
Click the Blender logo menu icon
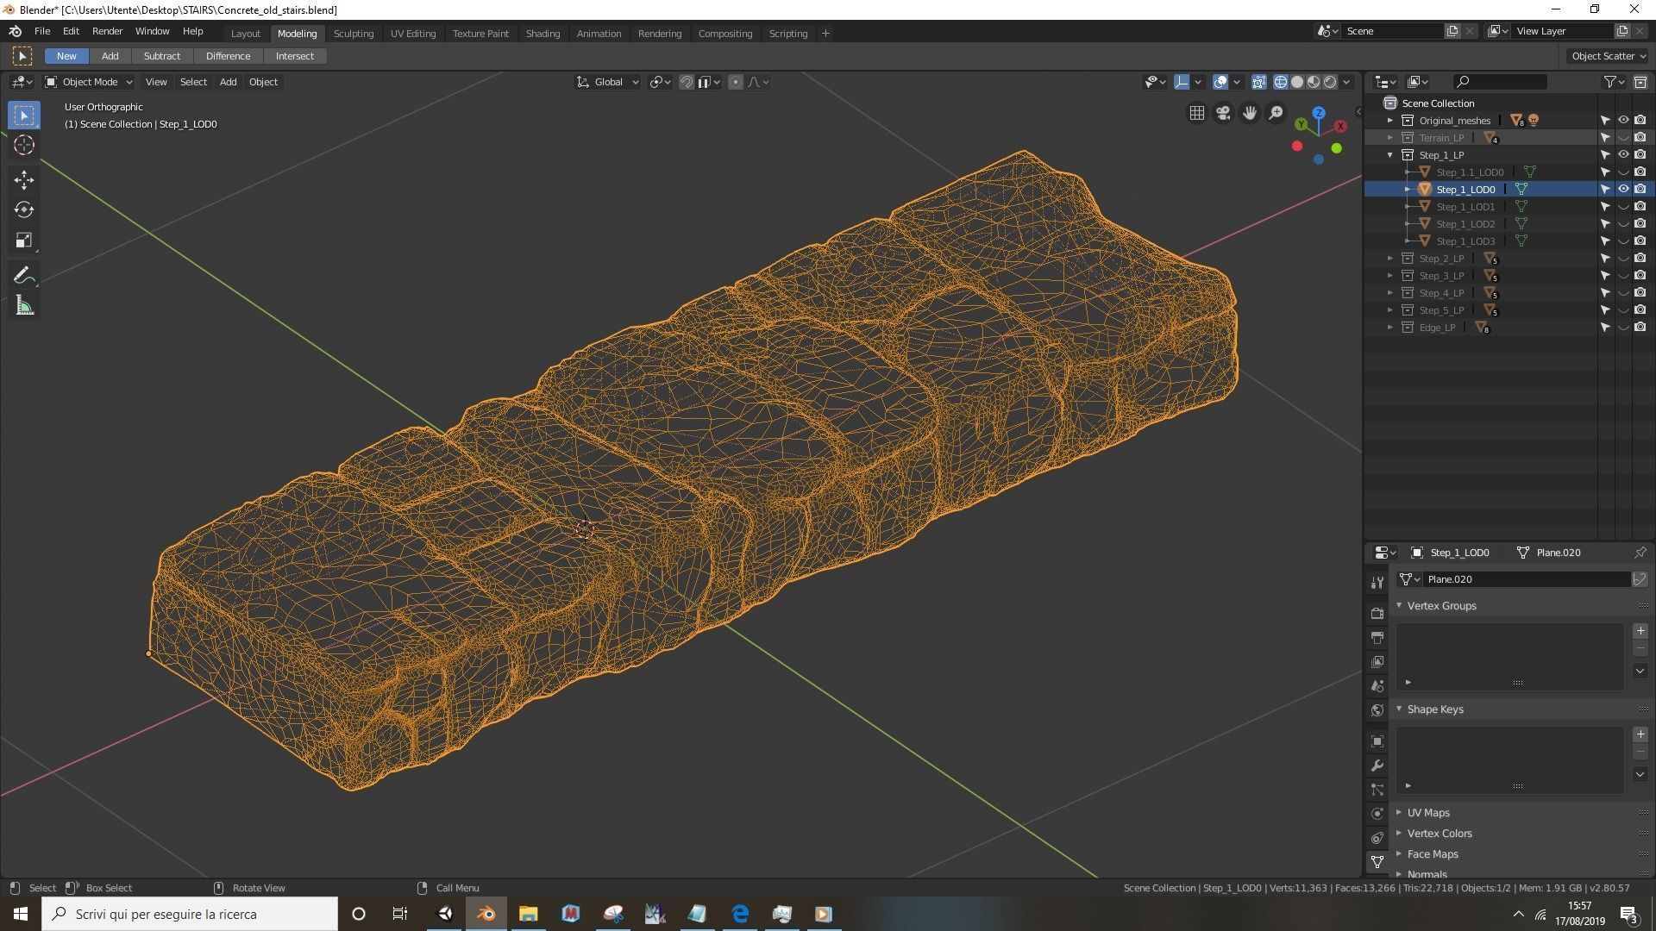15,31
